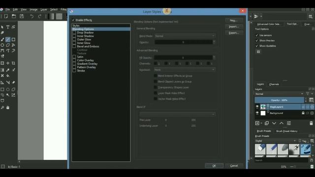Expand add-layer button arrow
The width and height of the screenshot is (315, 177).
[x=261, y=123]
